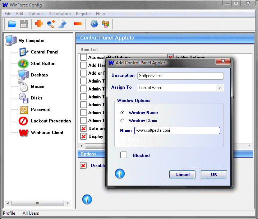Confirm with the OK button
The height and width of the screenshot is (219, 258).
tap(214, 174)
